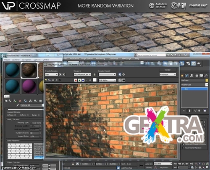210x170 pixels.
Task: Click the Number of rows spinner arrows
Action: click(x=40, y=133)
